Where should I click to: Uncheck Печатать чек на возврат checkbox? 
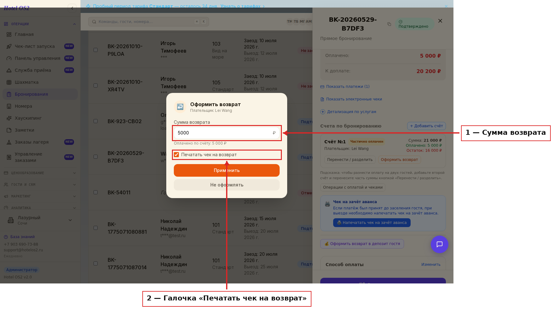[x=176, y=155]
